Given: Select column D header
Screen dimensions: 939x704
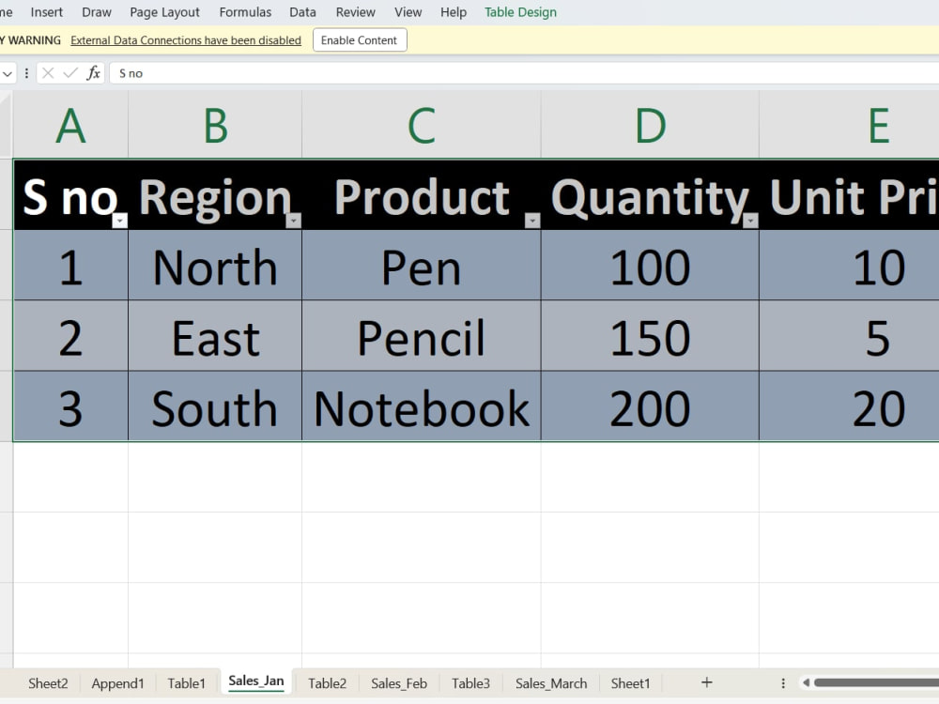Looking at the screenshot, I should (x=650, y=125).
